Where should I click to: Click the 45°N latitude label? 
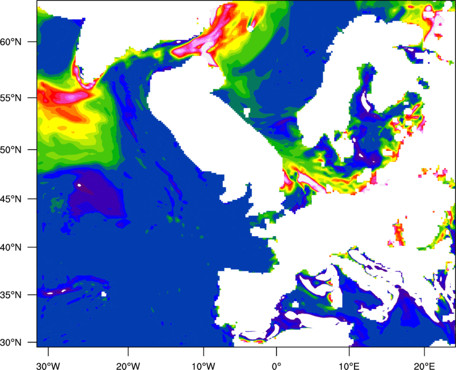(x=11, y=199)
